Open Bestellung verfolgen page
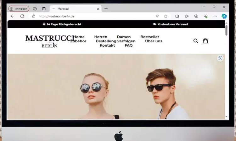The image size is (236, 141). [x=115, y=41]
